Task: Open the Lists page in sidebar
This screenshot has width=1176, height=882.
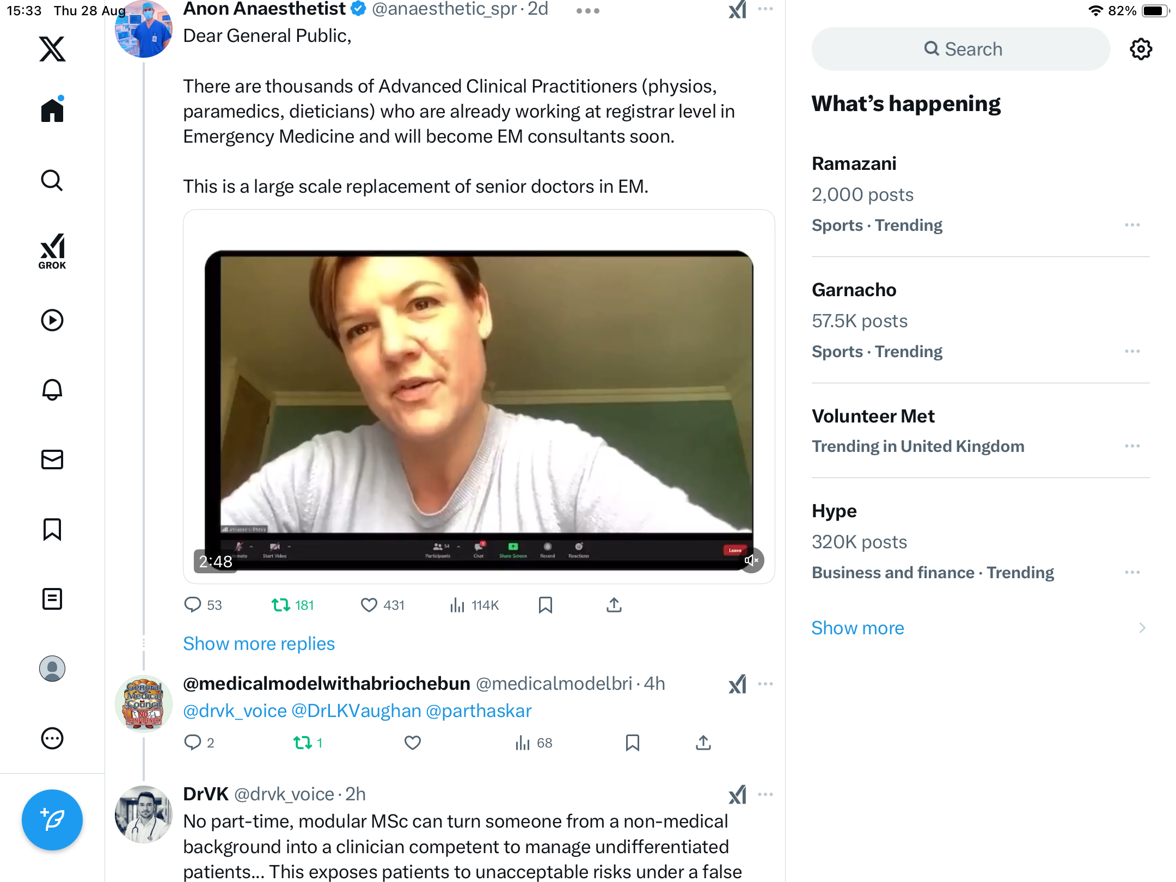Action: (52, 599)
